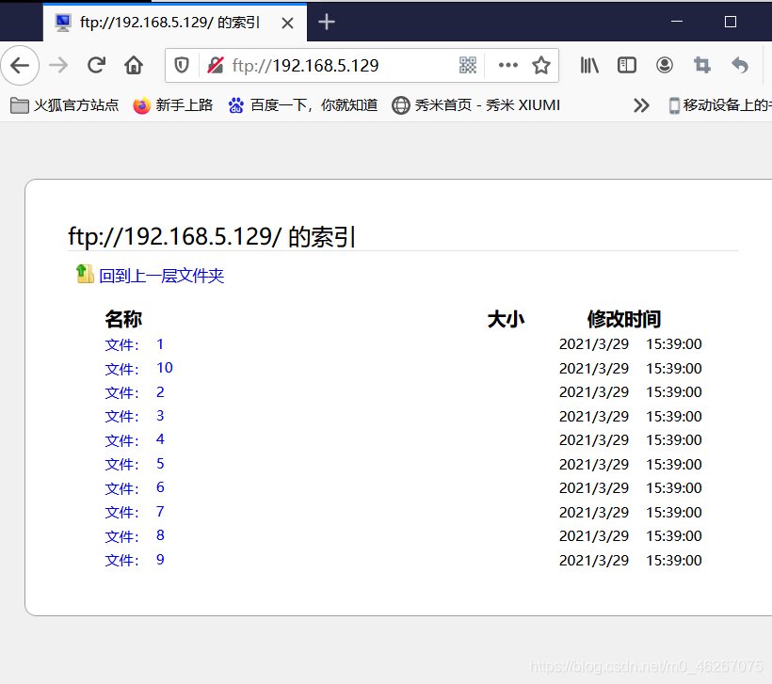
Task: Open file link 文件: 2
Action: pos(135,392)
